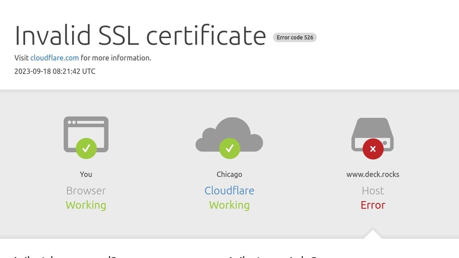
Task: Click the Chicago location label
Action: pyautogui.click(x=229, y=174)
